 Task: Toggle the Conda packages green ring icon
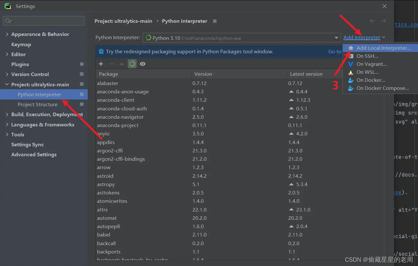tap(132, 64)
